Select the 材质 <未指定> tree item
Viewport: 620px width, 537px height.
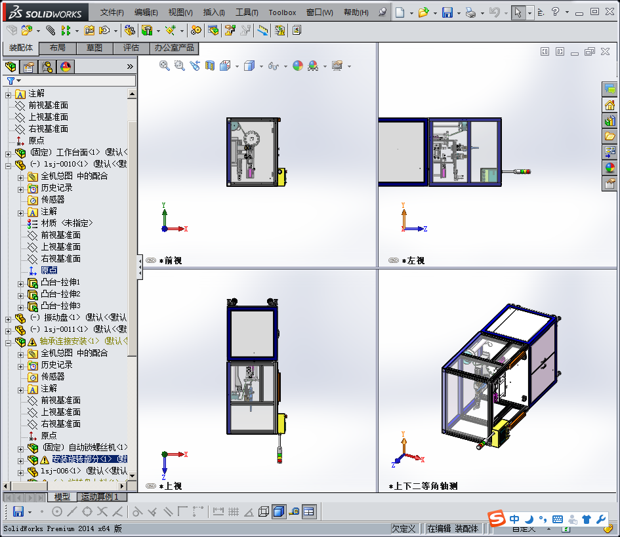pos(67,223)
